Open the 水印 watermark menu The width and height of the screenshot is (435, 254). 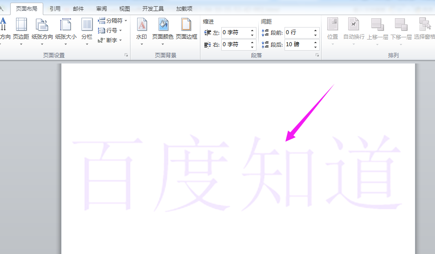click(x=142, y=31)
